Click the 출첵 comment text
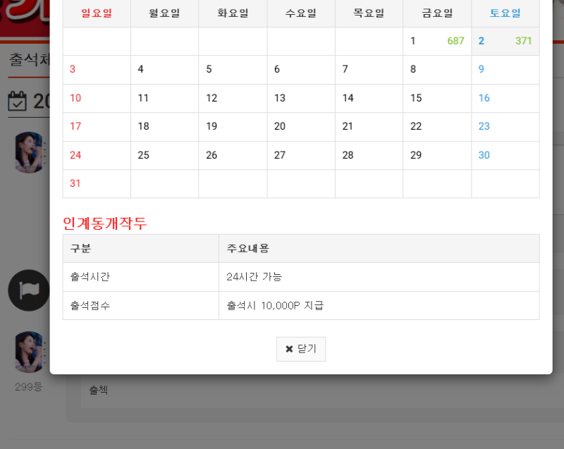 click(99, 390)
